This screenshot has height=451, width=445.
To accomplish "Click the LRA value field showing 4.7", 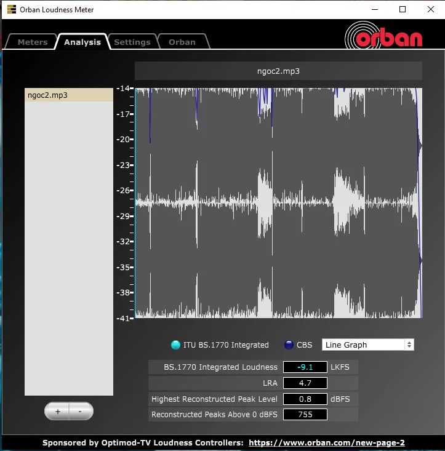I will coord(305,383).
